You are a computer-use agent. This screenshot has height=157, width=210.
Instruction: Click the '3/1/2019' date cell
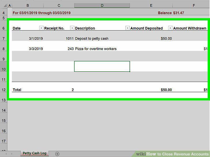pyautogui.click(x=36, y=39)
